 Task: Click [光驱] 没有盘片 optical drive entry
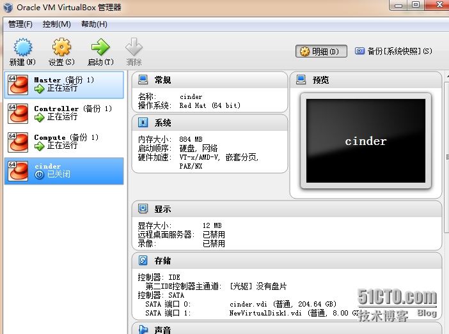(258, 286)
